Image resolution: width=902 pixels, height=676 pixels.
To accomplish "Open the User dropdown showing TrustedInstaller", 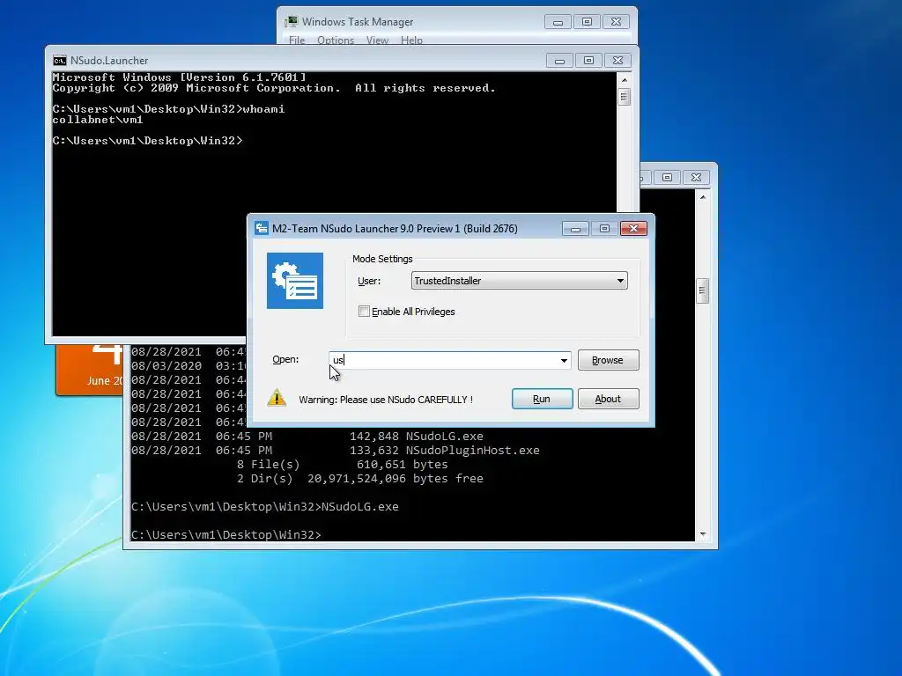I will click(519, 281).
